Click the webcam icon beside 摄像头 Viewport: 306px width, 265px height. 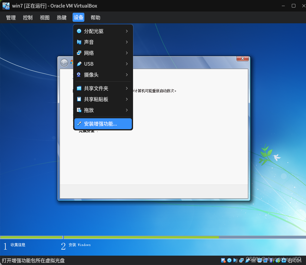[79, 75]
